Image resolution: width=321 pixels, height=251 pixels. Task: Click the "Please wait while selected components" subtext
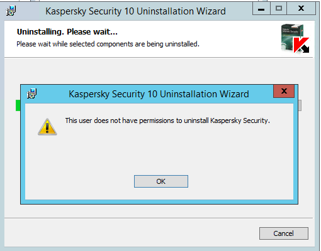coord(108,44)
